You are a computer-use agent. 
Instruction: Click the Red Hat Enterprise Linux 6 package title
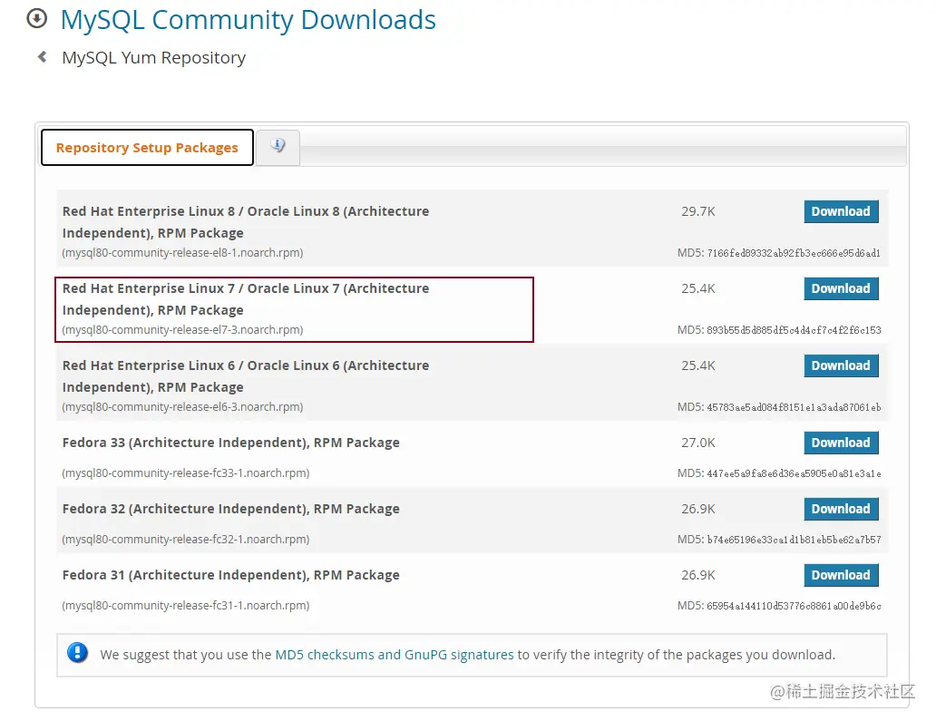click(x=246, y=376)
